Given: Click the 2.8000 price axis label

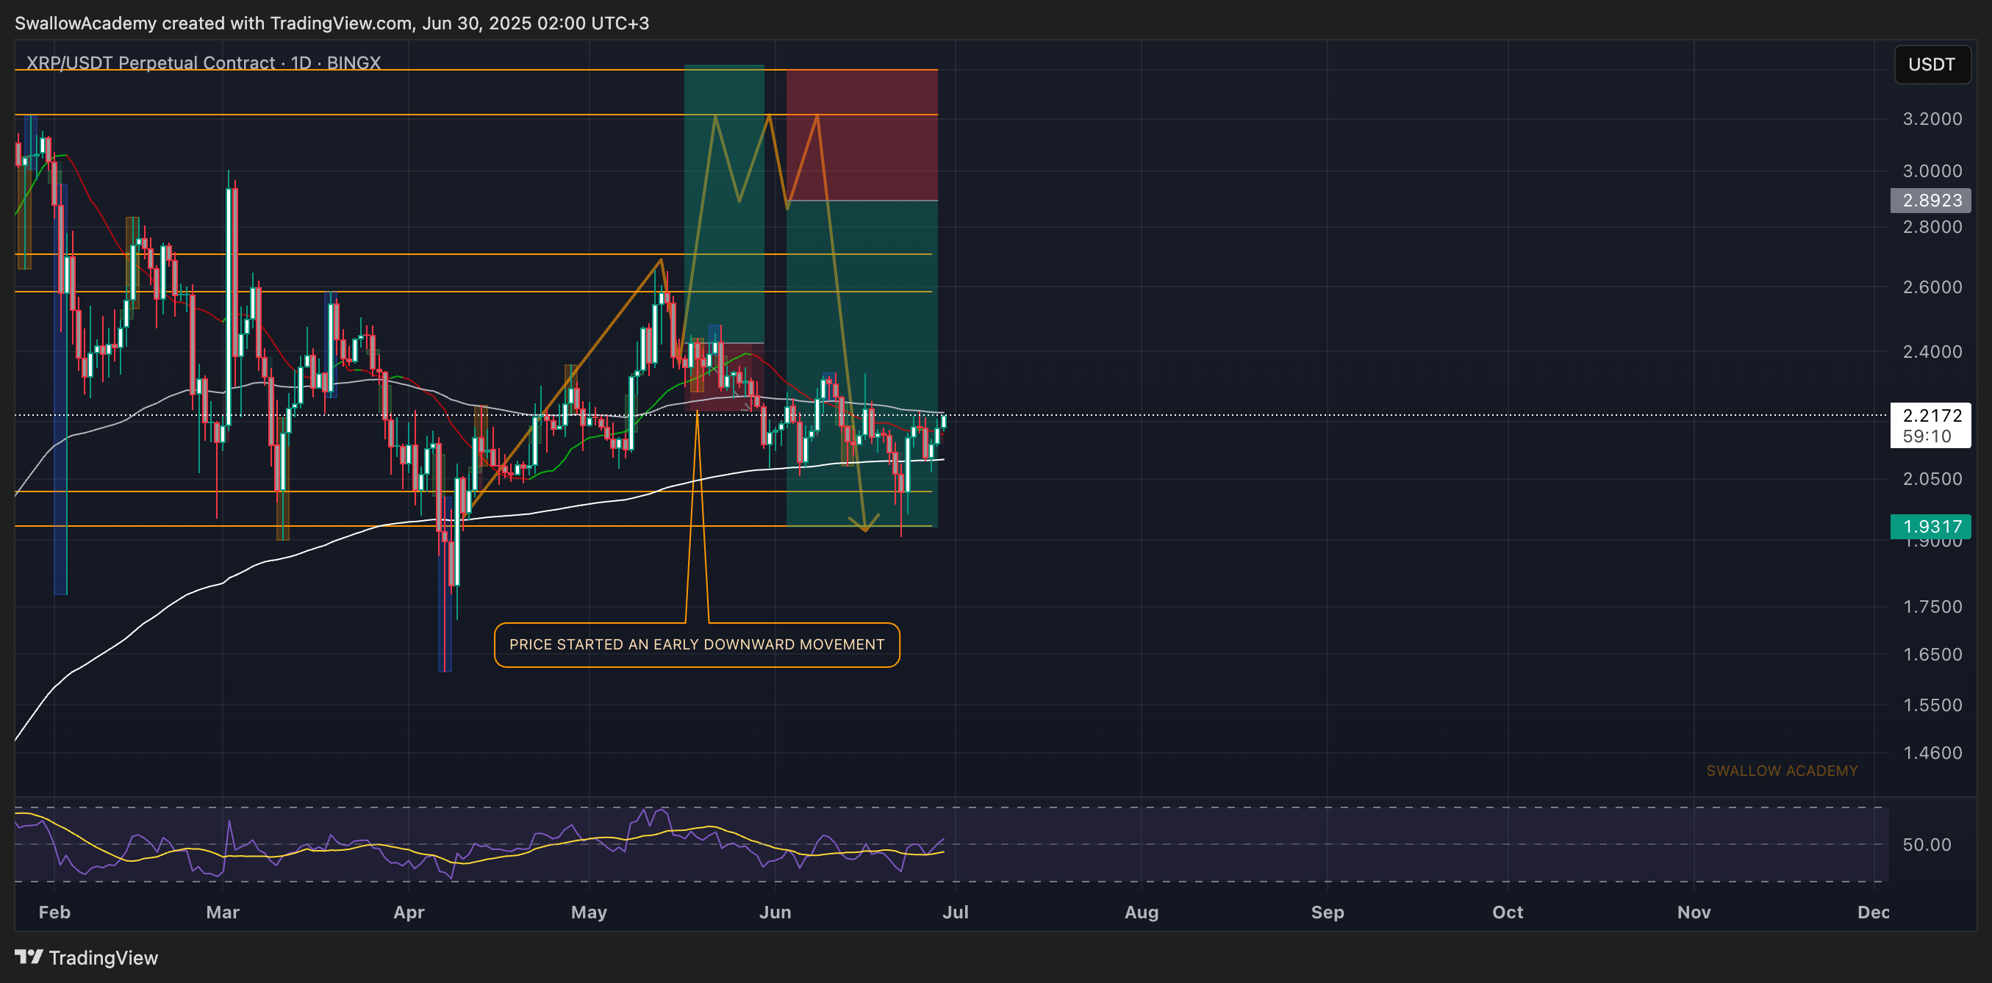Looking at the screenshot, I should click(1932, 226).
